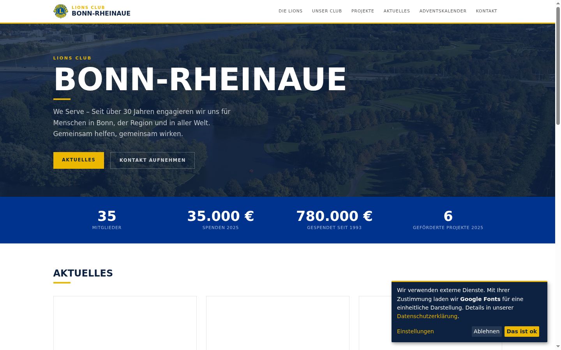Image resolution: width=561 pixels, height=350 pixels.
Task: Open the Datenschutzerklärung link
Action: pos(427,316)
